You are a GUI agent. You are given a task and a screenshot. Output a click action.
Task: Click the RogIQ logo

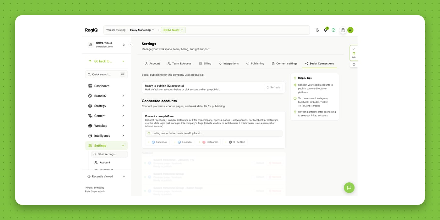point(91,30)
